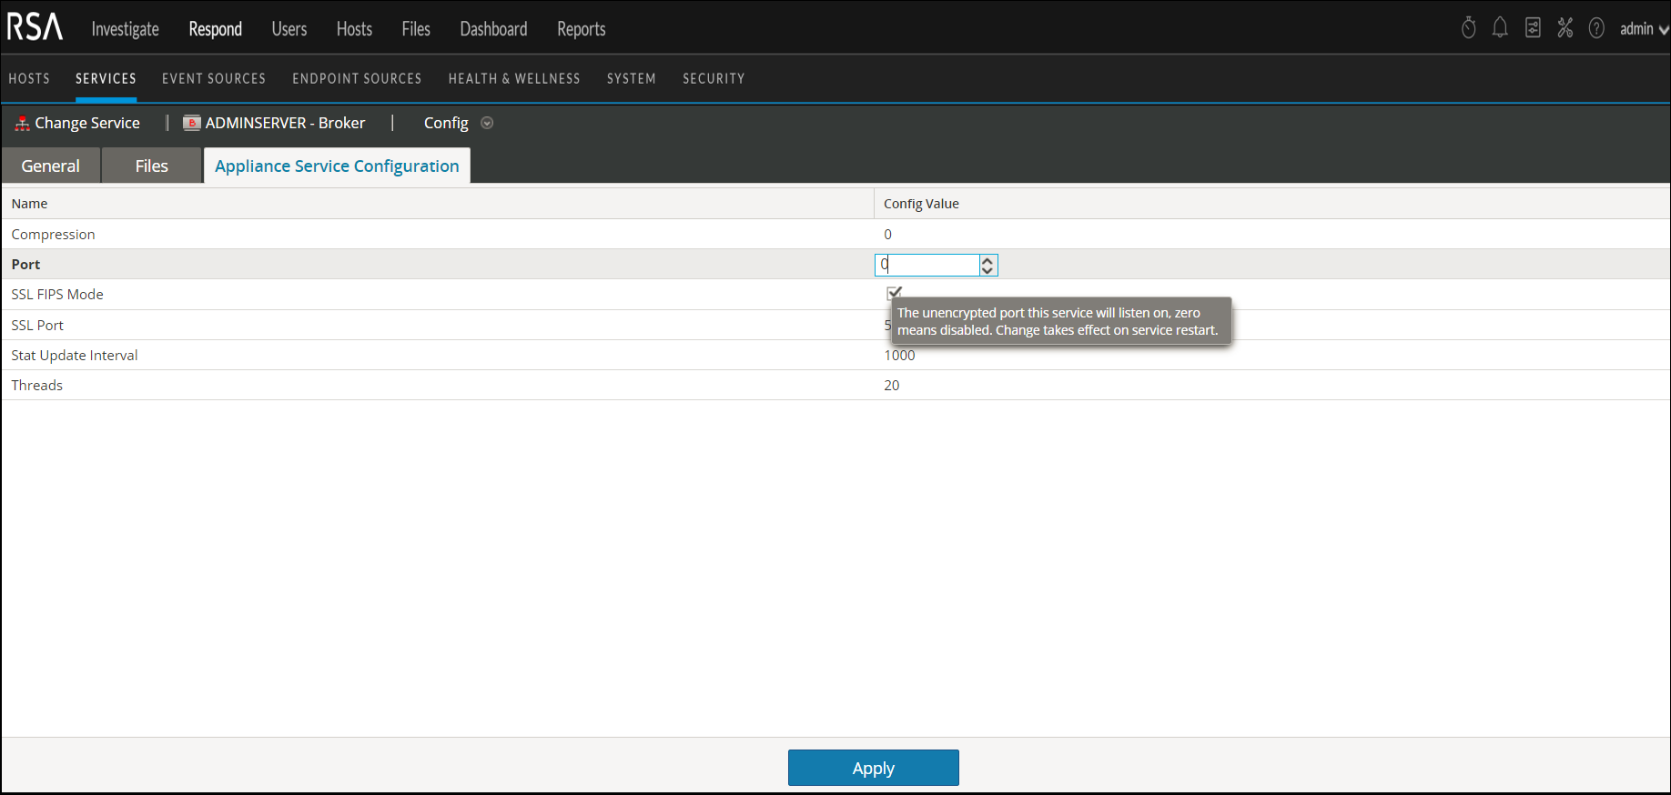
Task: Switch to the General tab
Action: tap(51, 166)
